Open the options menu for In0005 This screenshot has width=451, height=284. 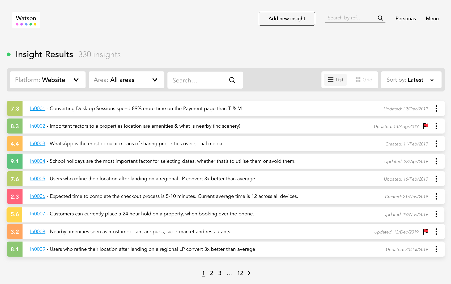[436, 179]
